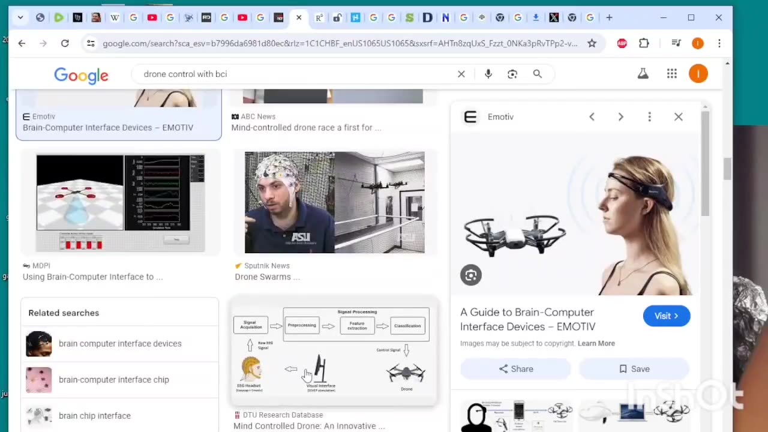
Task: Select related search 'brain-computer interface chip'
Action: [x=119, y=380]
